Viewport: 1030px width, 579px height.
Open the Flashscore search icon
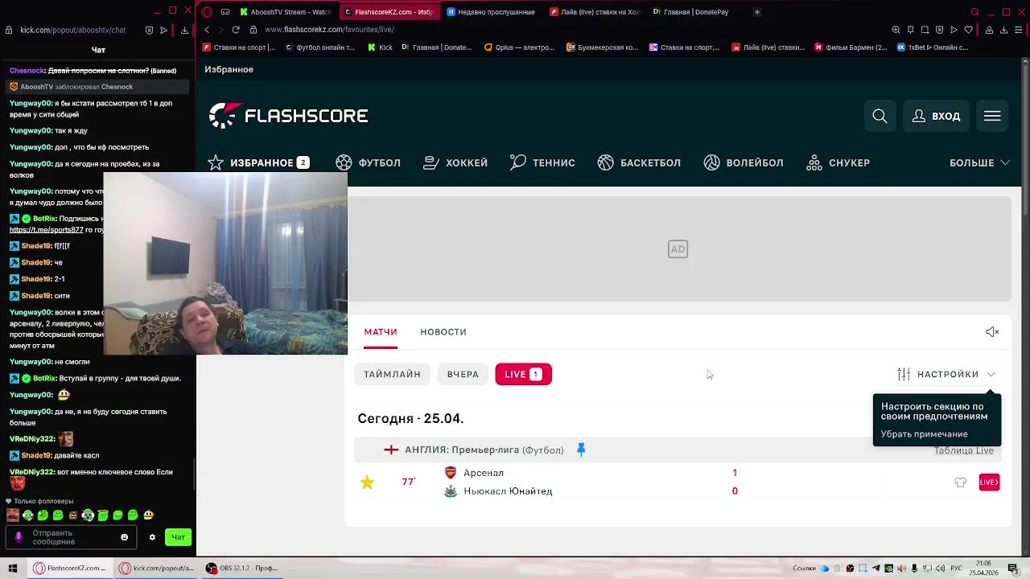click(880, 117)
